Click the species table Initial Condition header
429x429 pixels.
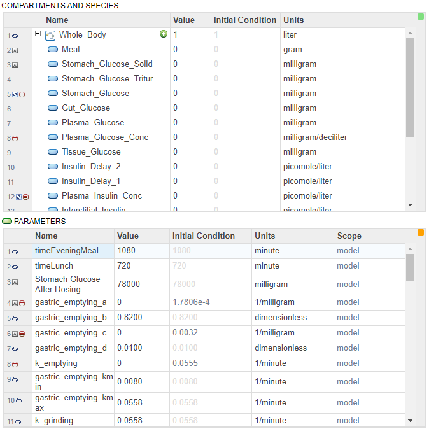tap(246, 20)
